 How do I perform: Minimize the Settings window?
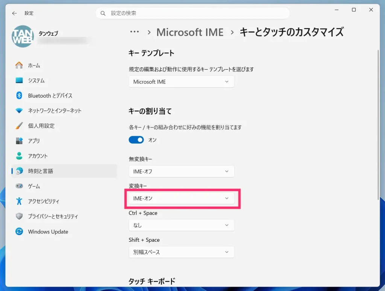[336, 10]
